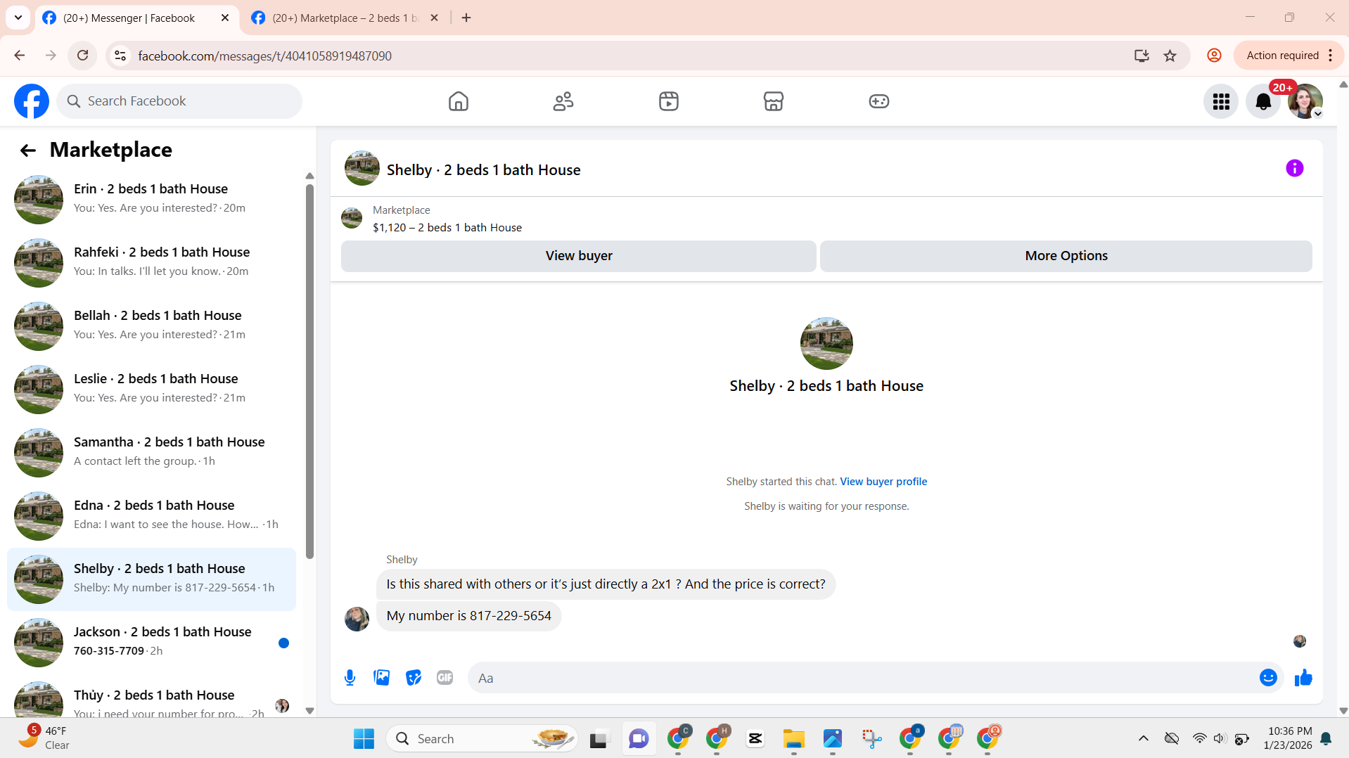1349x758 pixels.
Task: Open the weather widget 46°F Clear
Action: point(44,738)
